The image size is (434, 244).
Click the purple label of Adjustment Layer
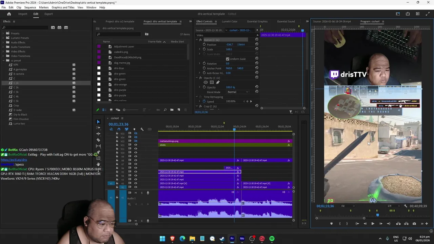tap(99, 46)
